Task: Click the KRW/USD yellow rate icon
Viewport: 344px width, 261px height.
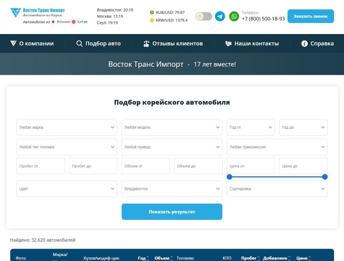Action: pyautogui.click(x=152, y=20)
